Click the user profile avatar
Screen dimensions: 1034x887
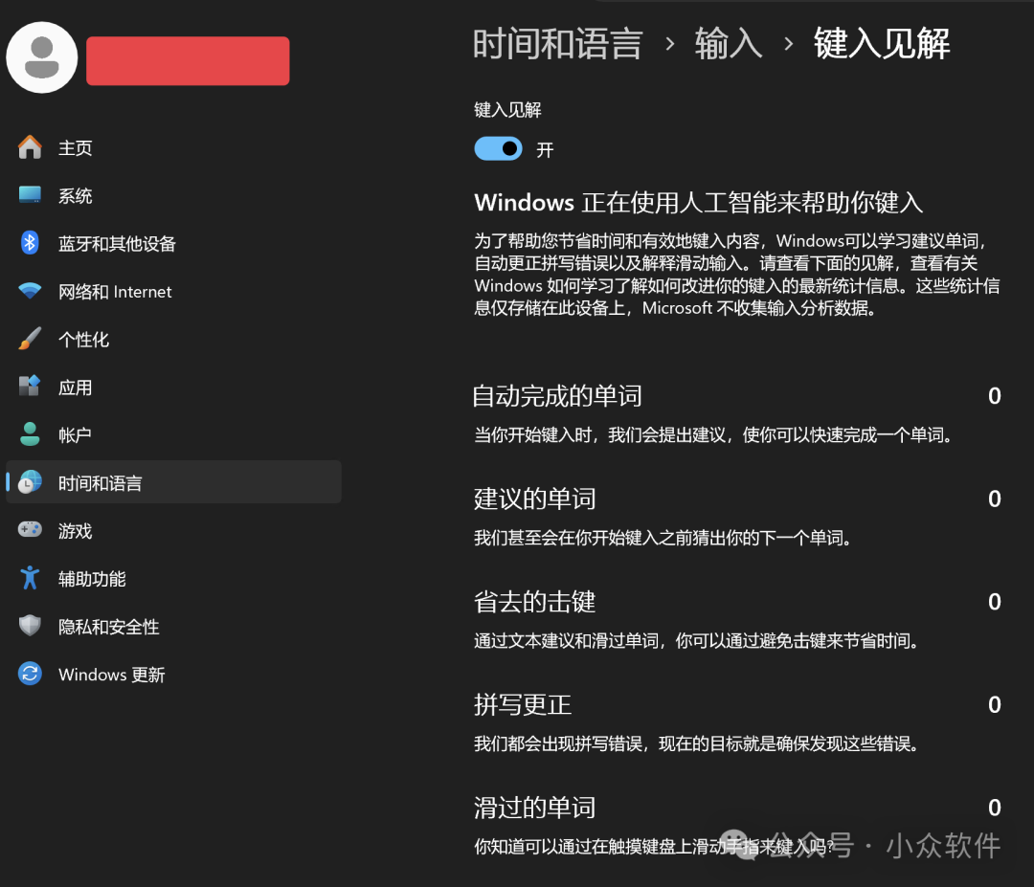point(41,57)
